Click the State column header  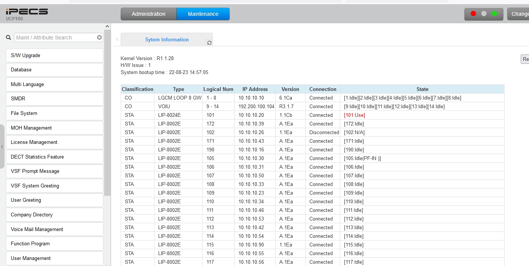pos(422,89)
